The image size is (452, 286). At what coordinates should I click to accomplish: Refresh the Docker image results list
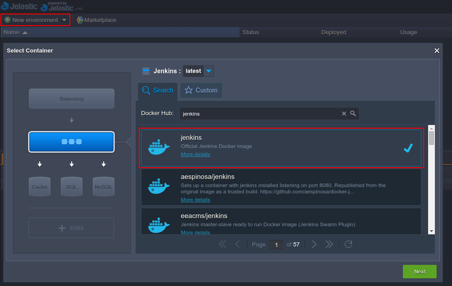coord(348,244)
